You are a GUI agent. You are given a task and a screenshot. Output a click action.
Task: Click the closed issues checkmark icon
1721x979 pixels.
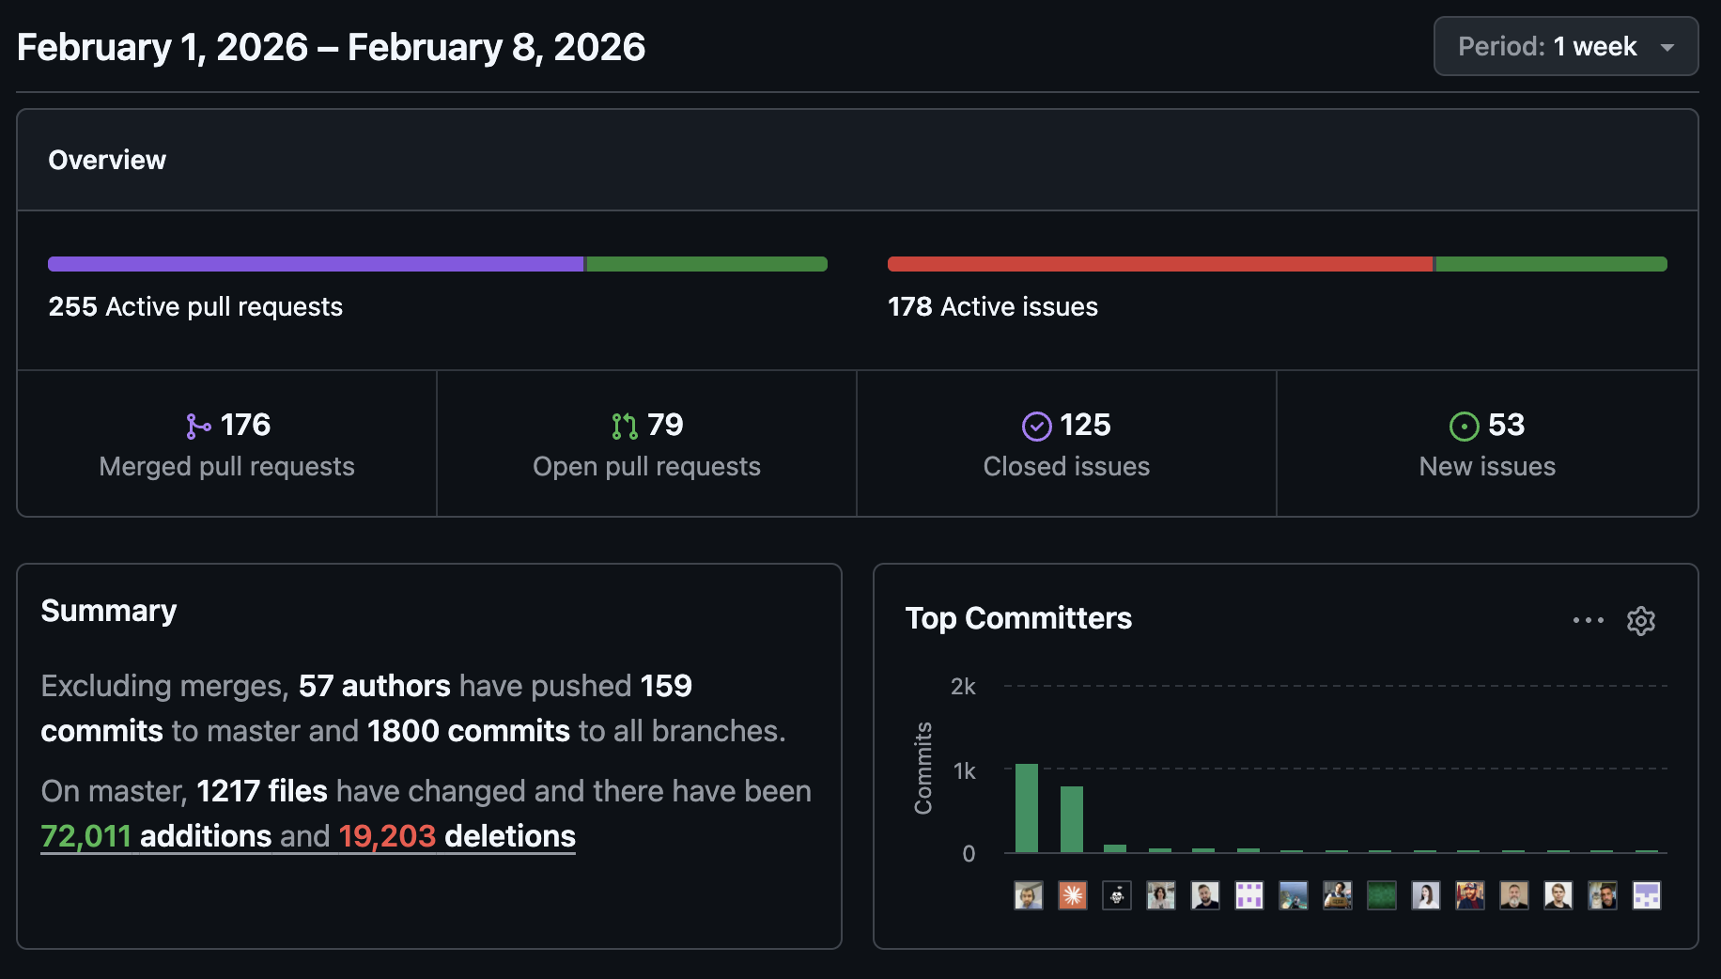click(1035, 426)
